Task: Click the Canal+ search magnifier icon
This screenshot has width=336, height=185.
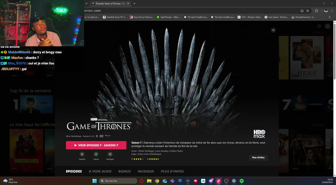Action: tap(319, 26)
